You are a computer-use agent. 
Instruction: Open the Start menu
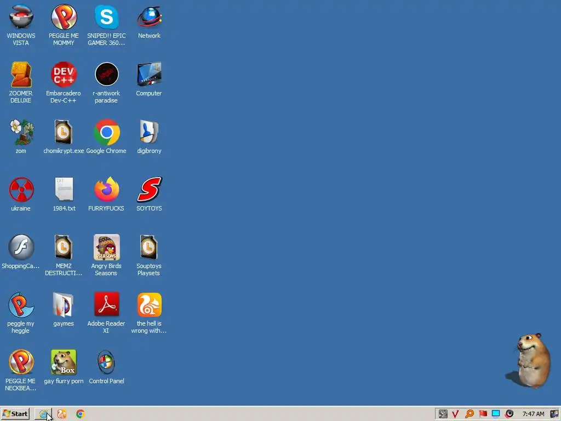click(x=15, y=414)
